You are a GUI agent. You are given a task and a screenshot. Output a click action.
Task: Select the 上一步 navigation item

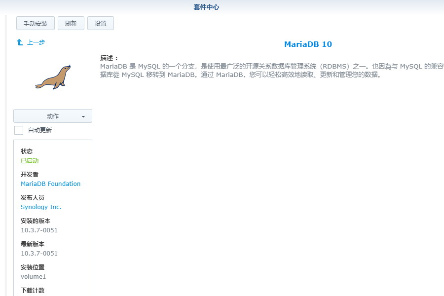36,42
